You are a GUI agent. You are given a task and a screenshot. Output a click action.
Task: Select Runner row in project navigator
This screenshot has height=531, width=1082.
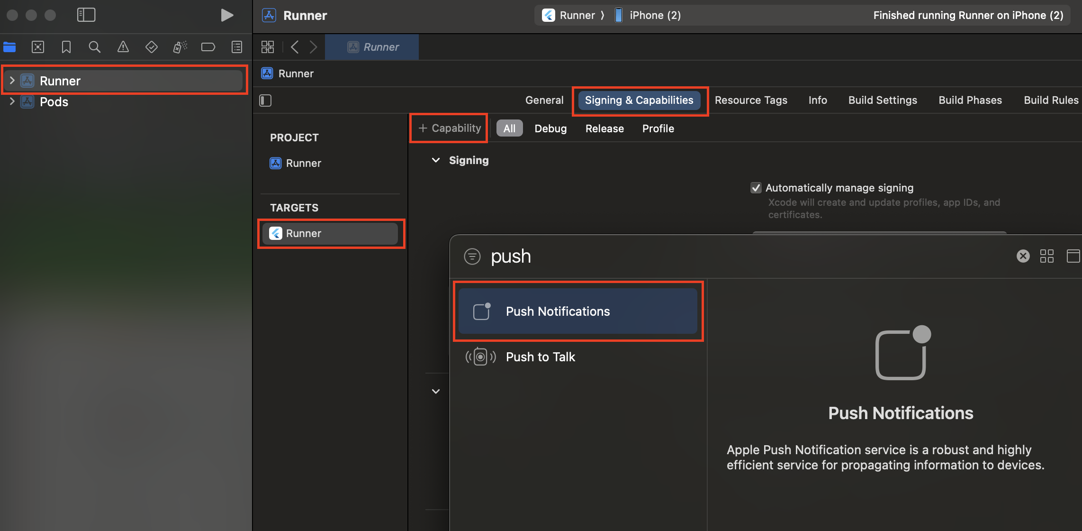[124, 81]
